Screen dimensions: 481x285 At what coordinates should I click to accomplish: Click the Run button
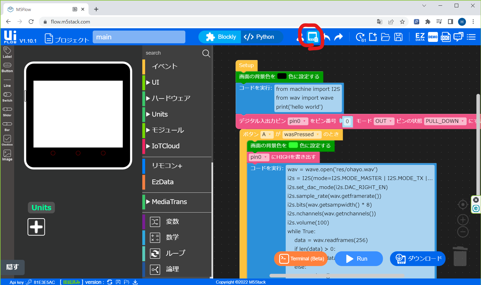[x=359, y=259]
